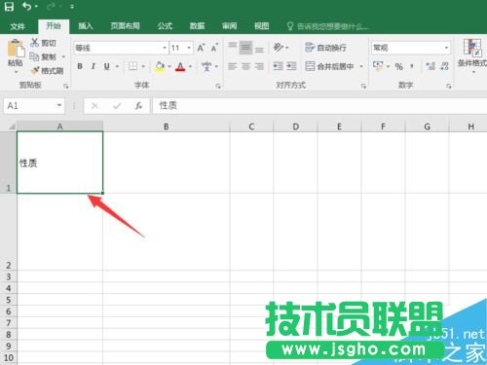Open the borders dropdown arrow

tap(143, 66)
